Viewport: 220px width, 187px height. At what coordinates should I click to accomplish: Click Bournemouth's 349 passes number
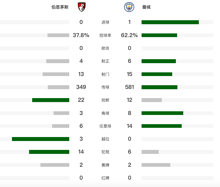click(x=81, y=87)
